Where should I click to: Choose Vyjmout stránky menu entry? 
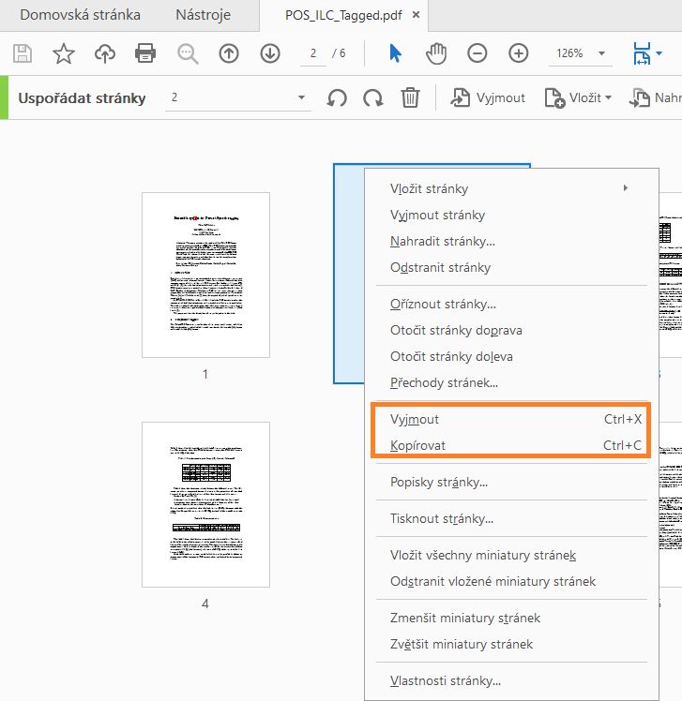tap(511, 215)
